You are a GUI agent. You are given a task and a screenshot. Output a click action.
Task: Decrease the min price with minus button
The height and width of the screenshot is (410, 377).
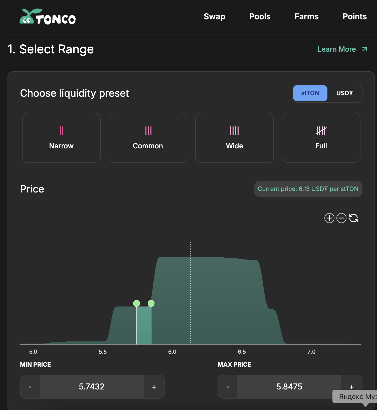click(30, 387)
